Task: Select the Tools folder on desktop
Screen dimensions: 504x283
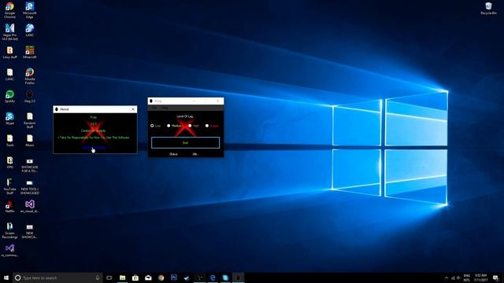Action: click(9, 140)
